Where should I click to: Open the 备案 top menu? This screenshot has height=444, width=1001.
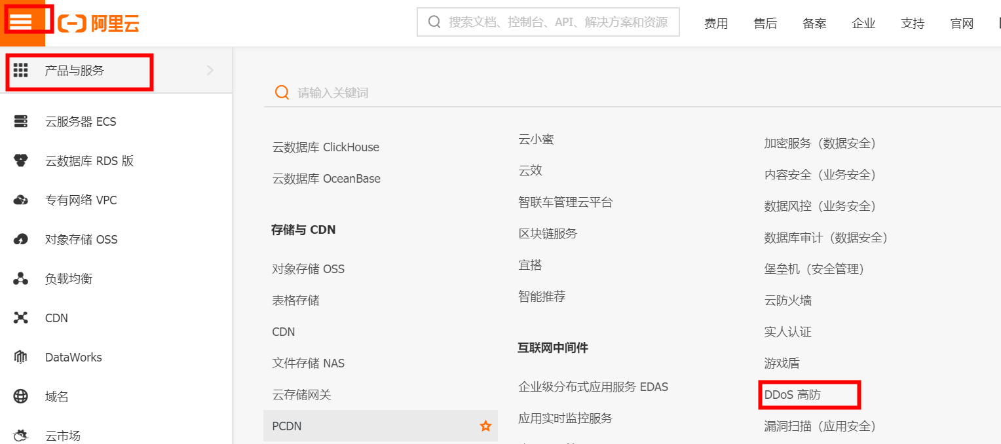[x=814, y=24]
